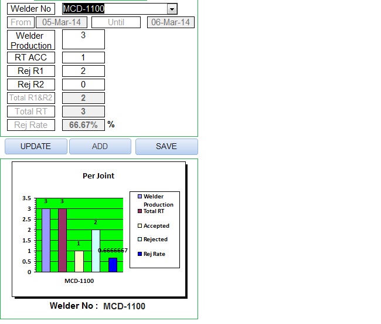This screenshot has height=324, width=381.
Task: Open the Welder No dropdown arrow
Action: coord(172,9)
